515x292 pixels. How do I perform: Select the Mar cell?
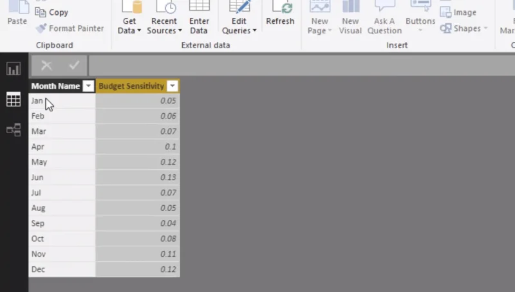[62, 131]
